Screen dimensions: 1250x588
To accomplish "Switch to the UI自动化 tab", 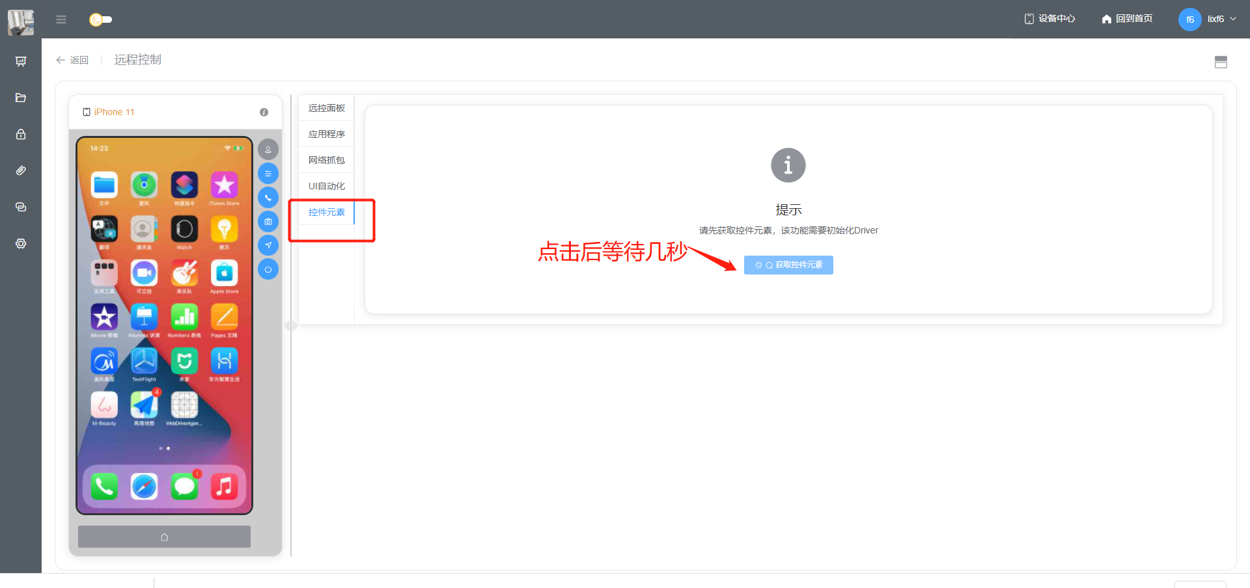I will pos(326,186).
